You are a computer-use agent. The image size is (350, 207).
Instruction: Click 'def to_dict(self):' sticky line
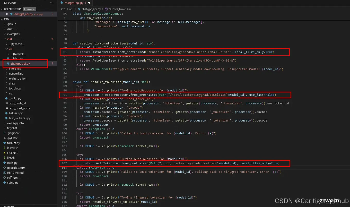pos(96,18)
